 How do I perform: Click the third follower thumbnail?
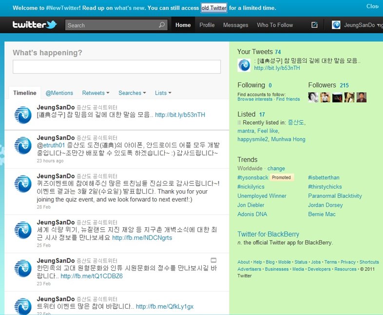[337, 97]
